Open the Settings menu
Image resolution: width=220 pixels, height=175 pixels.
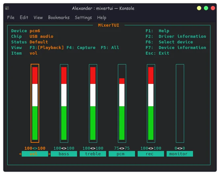pos(83,17)
